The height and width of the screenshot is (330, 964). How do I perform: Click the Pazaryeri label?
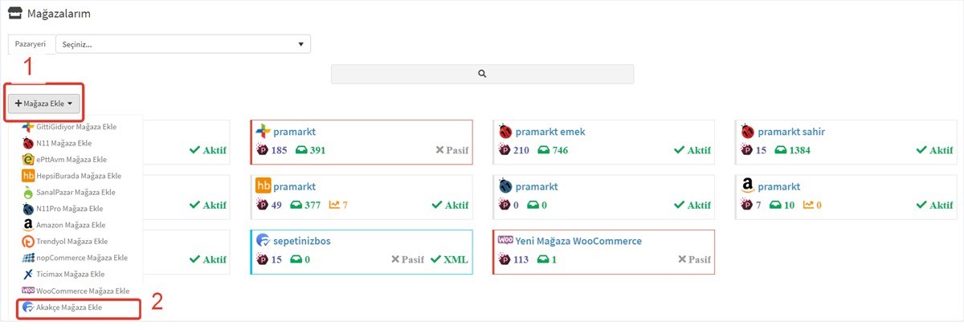pos(31,44)
